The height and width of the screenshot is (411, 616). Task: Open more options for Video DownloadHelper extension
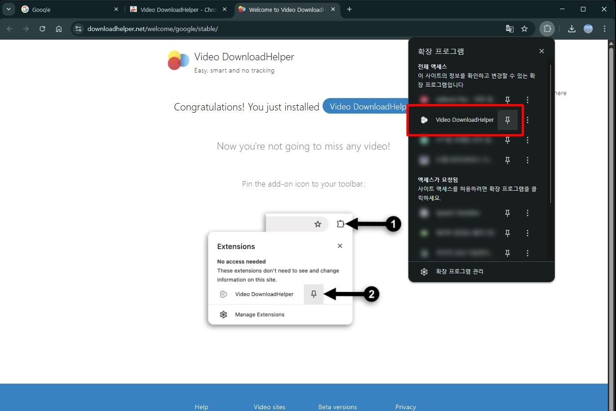tap(528, 120)
